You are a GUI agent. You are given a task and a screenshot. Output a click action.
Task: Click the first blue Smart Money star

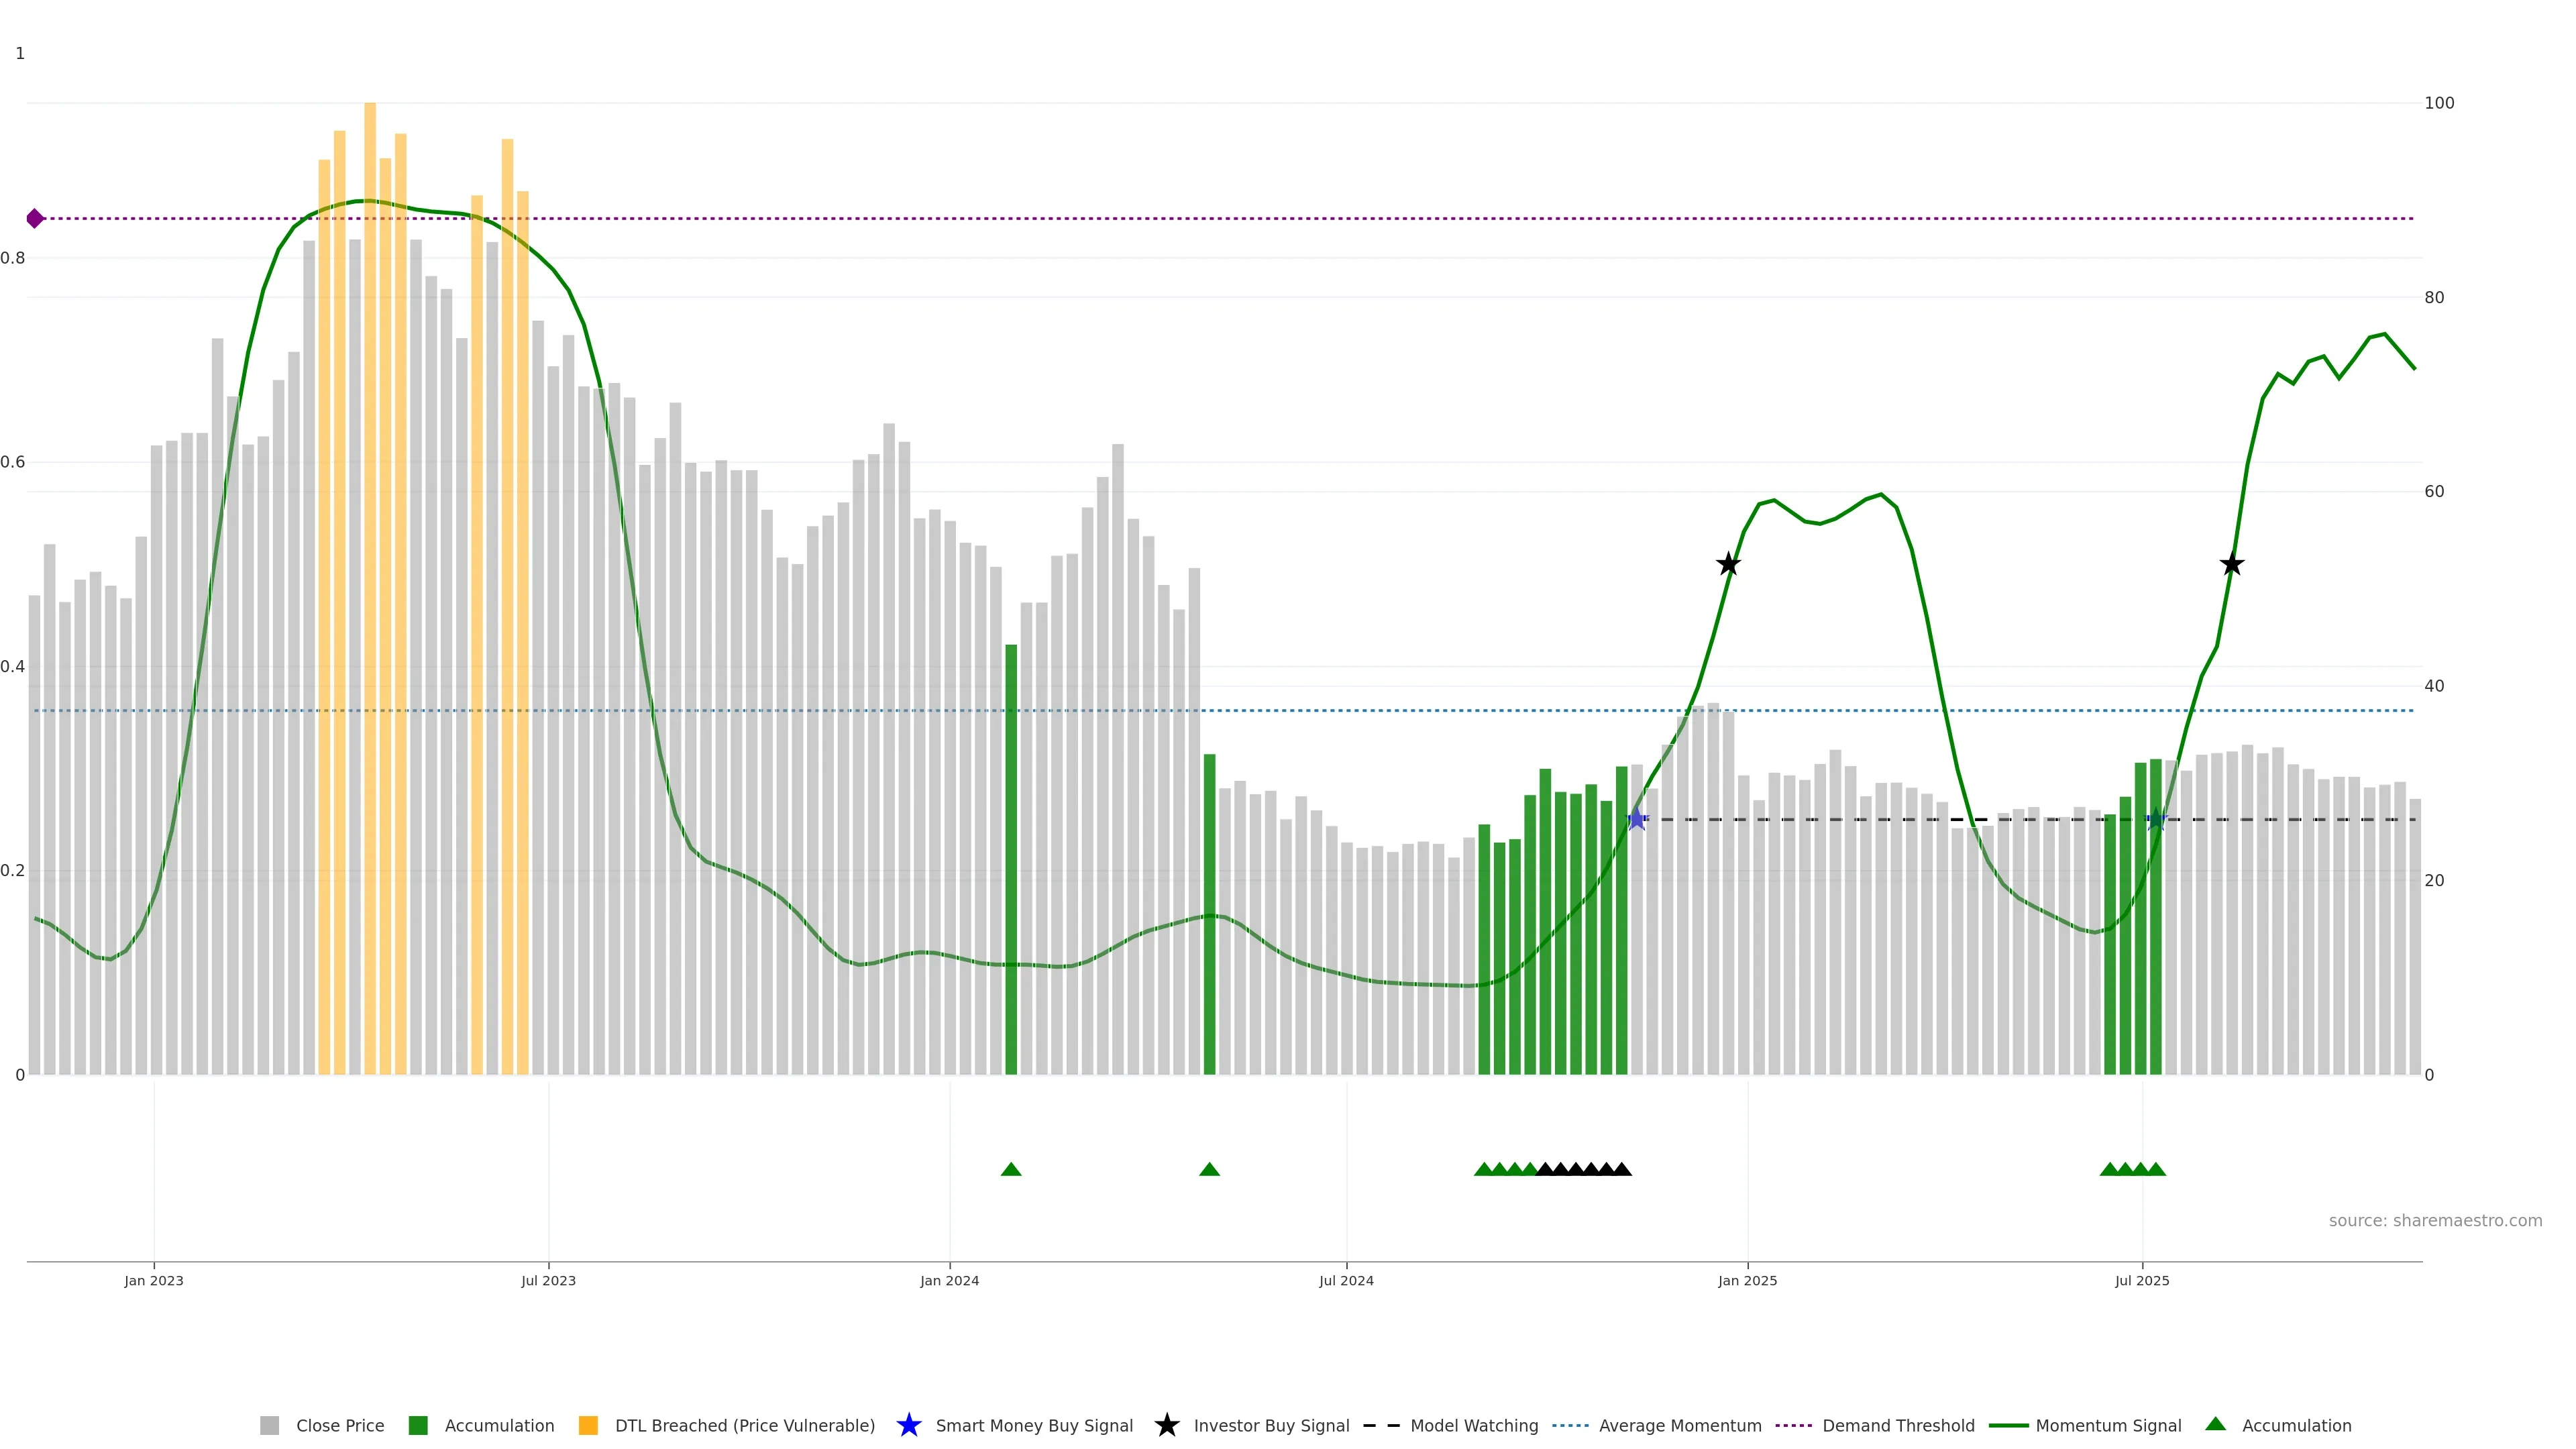click(1636, 820)
